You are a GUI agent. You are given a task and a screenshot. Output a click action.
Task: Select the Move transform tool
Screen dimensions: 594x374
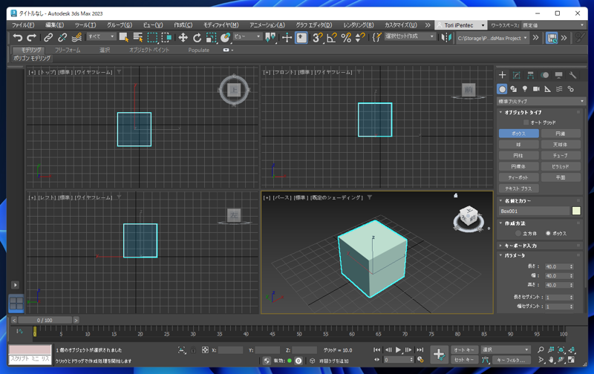(183, 37)
